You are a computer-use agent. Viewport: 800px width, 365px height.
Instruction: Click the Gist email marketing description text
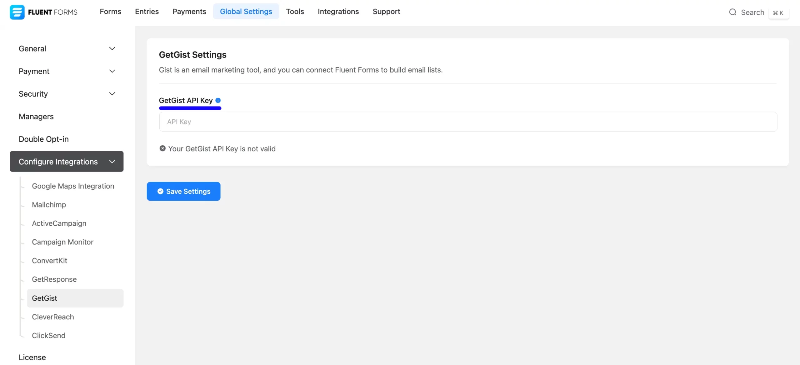tap(301, 70)
